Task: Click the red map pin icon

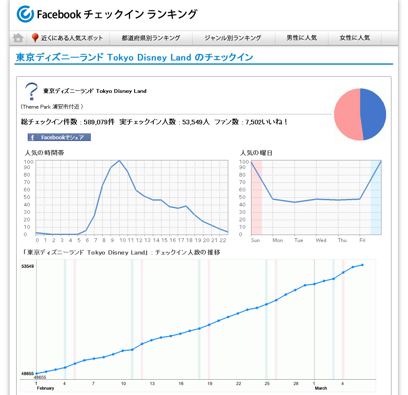Action: click(35, 38)
